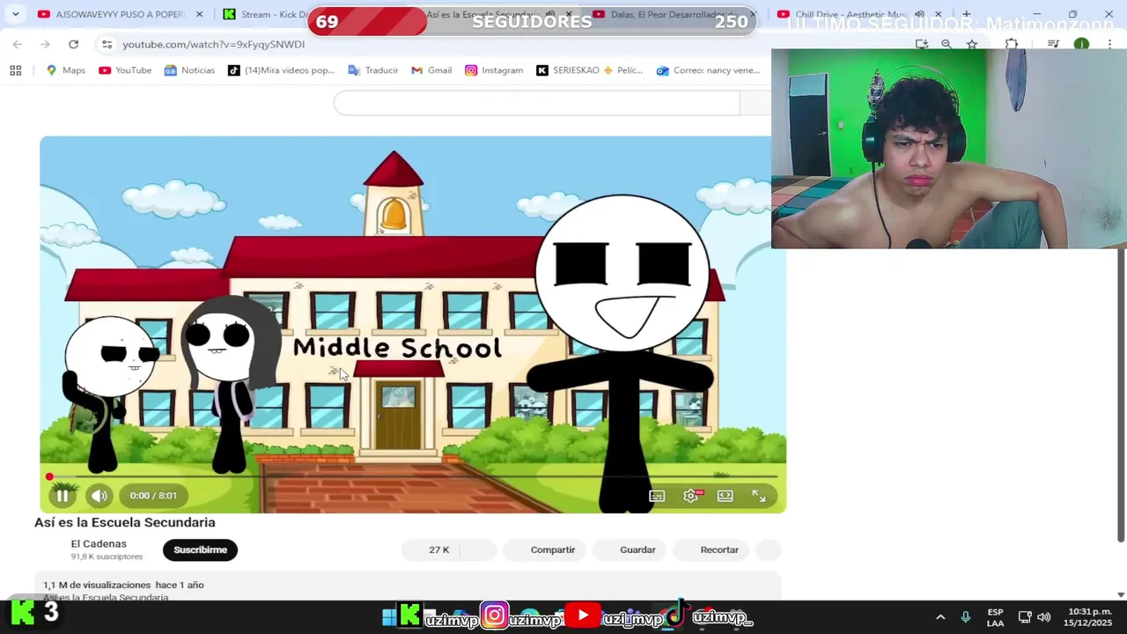Viewport: 1127px width, 634px height.
Task: Show hidden system tray icons
Action: click(940, 617)
